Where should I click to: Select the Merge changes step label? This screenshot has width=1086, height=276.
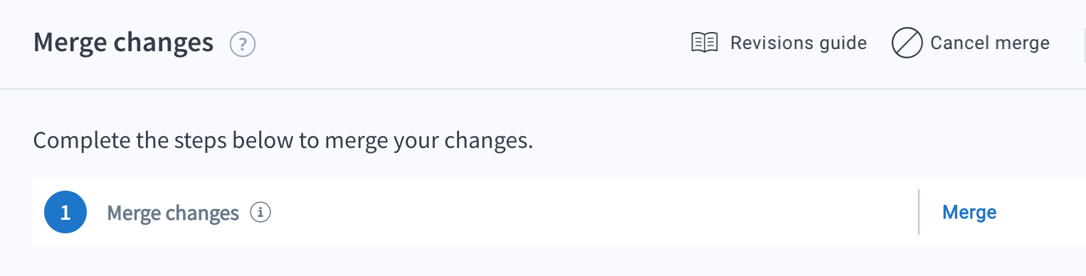[x=173, y=213]
